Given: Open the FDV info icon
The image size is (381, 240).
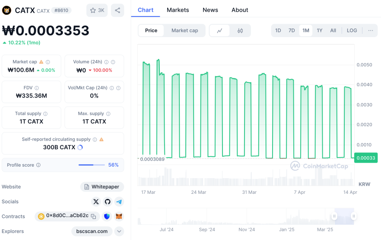Looking at the screenshot, I should 37,88.
